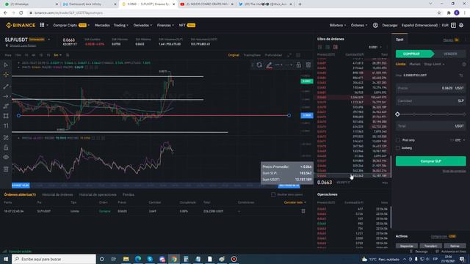
Task: Select the crosshair tool in chart sidebar
Action: (x=6, y=75)
